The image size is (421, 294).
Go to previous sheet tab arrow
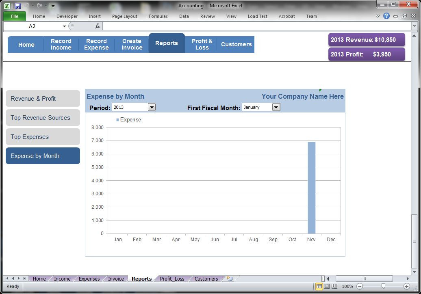(x=13, y=279)
